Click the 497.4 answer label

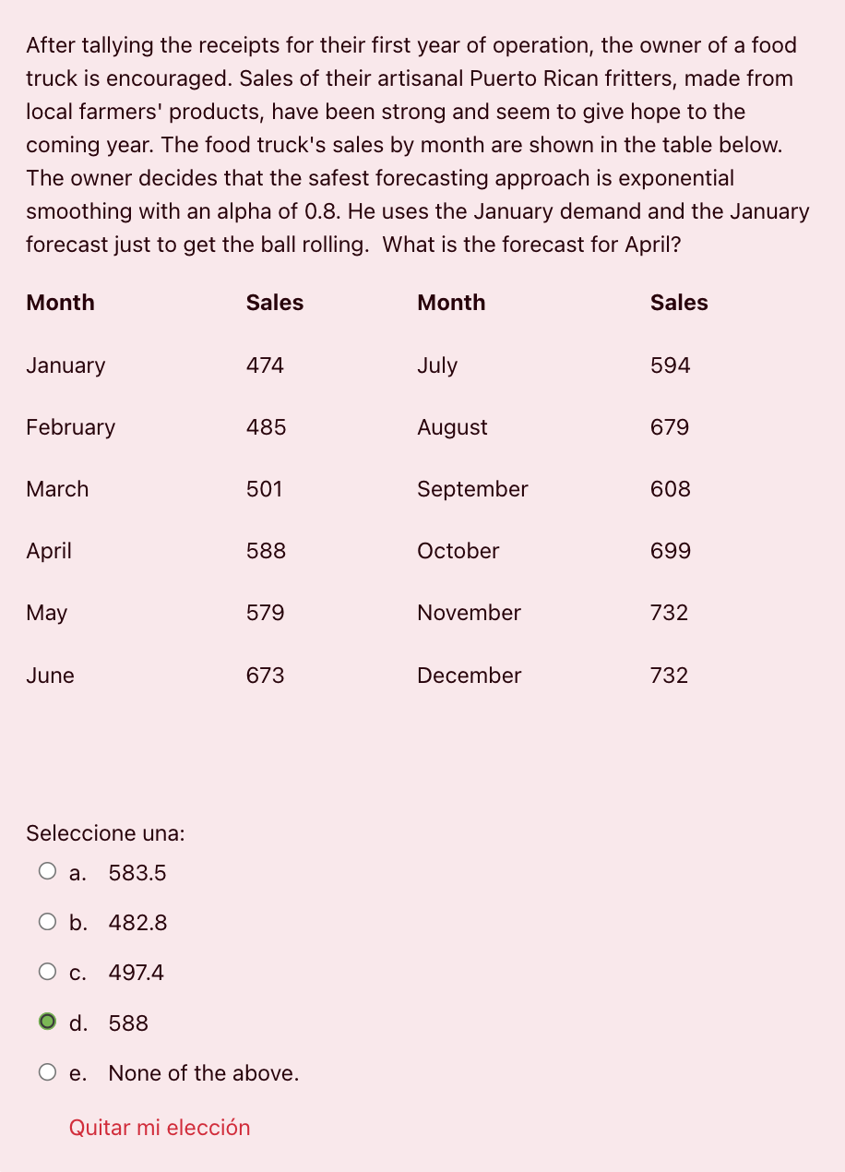pos(137,973)
